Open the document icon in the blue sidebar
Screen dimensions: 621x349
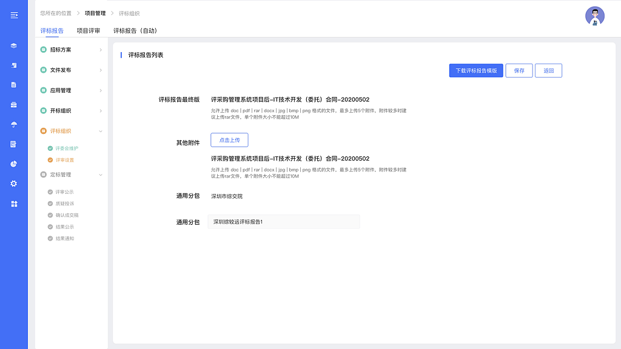point(13,85)
